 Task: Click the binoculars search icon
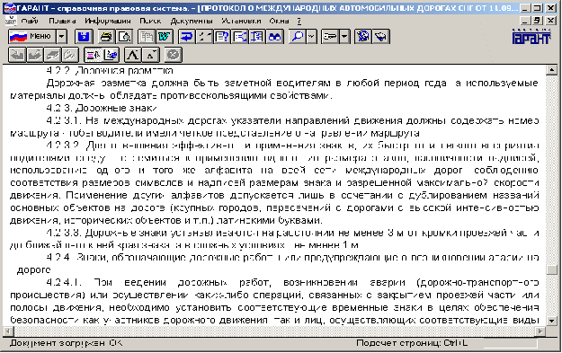(x=274, y=36)
